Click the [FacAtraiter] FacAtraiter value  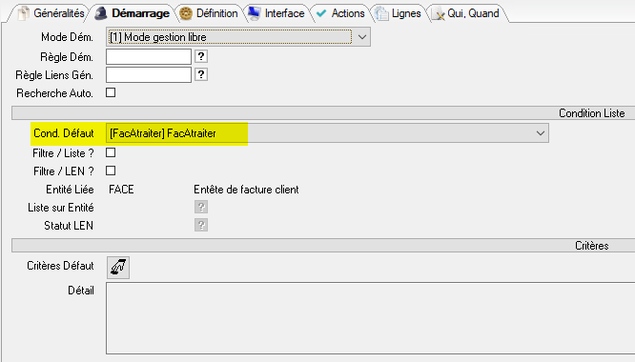coord(163,133)
